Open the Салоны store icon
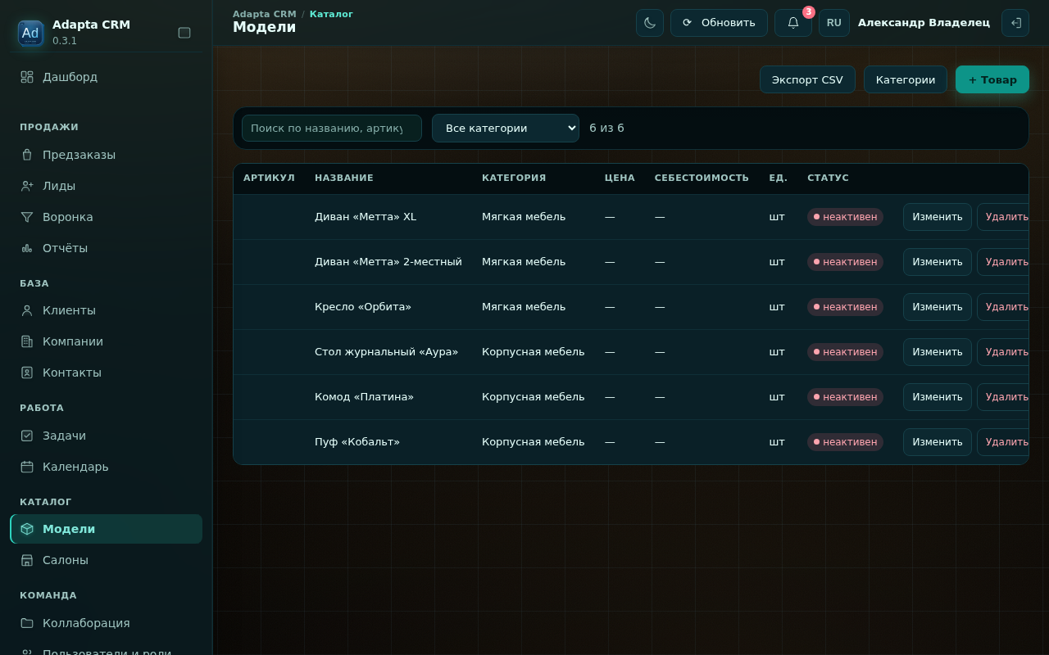The image size is (1049, 655). coord(27,560)
